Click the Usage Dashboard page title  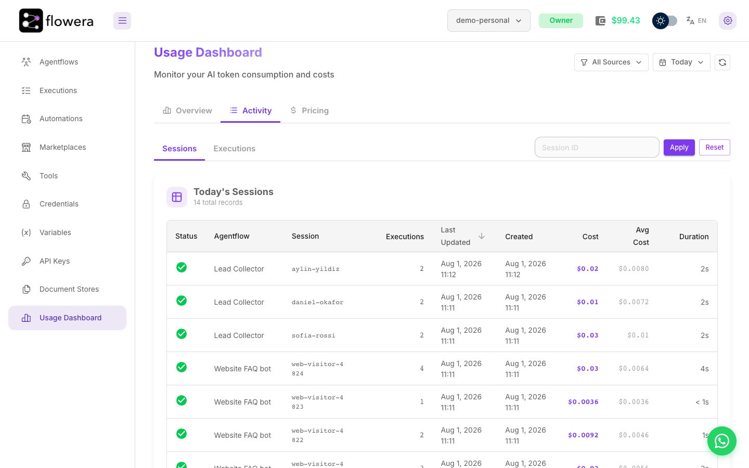[208, 53]
